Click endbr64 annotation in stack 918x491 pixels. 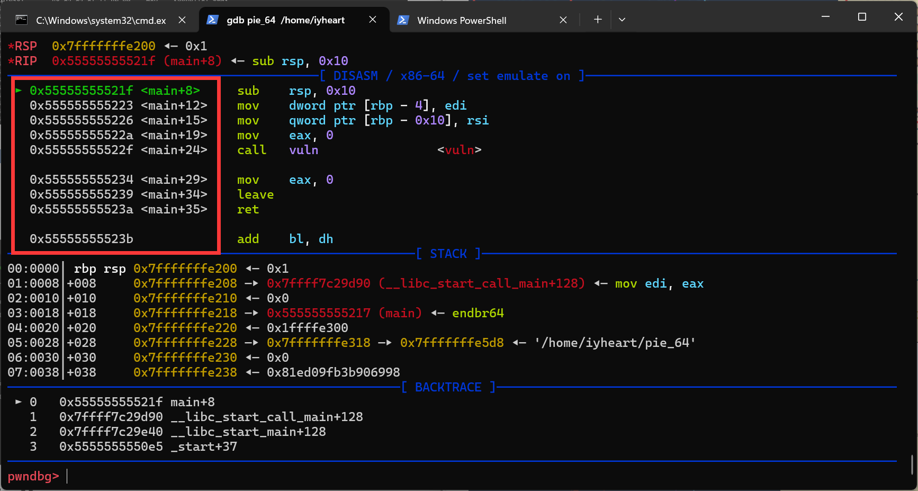point(478,313)
